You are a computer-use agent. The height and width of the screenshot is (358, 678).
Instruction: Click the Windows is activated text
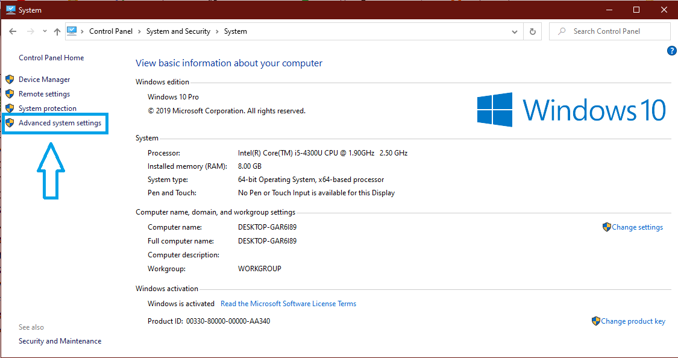click(x=181, y=304)
